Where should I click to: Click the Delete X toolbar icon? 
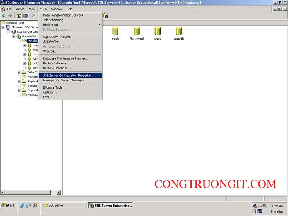pos(33,15)
